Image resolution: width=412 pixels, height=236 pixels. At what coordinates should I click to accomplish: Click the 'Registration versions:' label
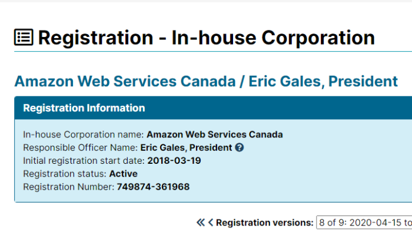(x=265, y=222)
